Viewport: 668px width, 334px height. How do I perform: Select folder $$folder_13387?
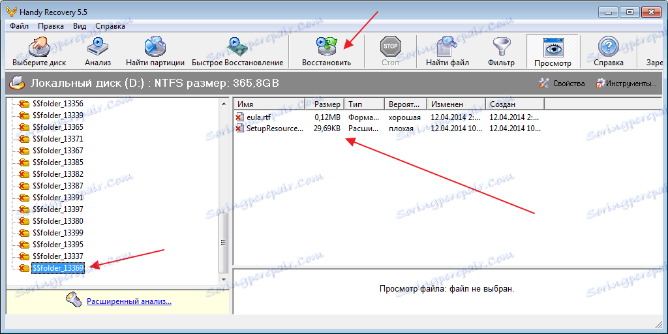click(58, 186)
